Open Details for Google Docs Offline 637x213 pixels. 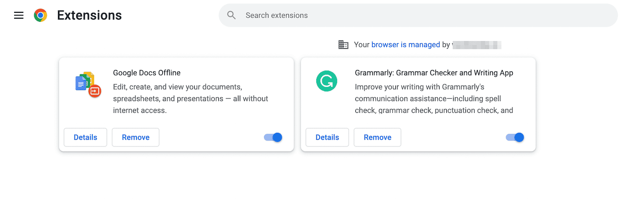(86, 137)
